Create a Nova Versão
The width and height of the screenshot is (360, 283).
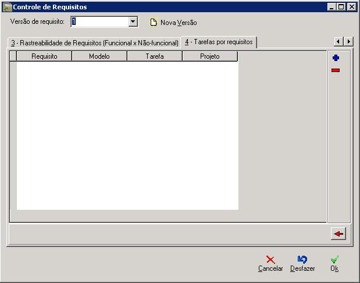click(x=173, y=23)
